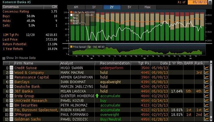214x122 pixels.
Task: Sort by Analyst column header
Action: point(77,63)
